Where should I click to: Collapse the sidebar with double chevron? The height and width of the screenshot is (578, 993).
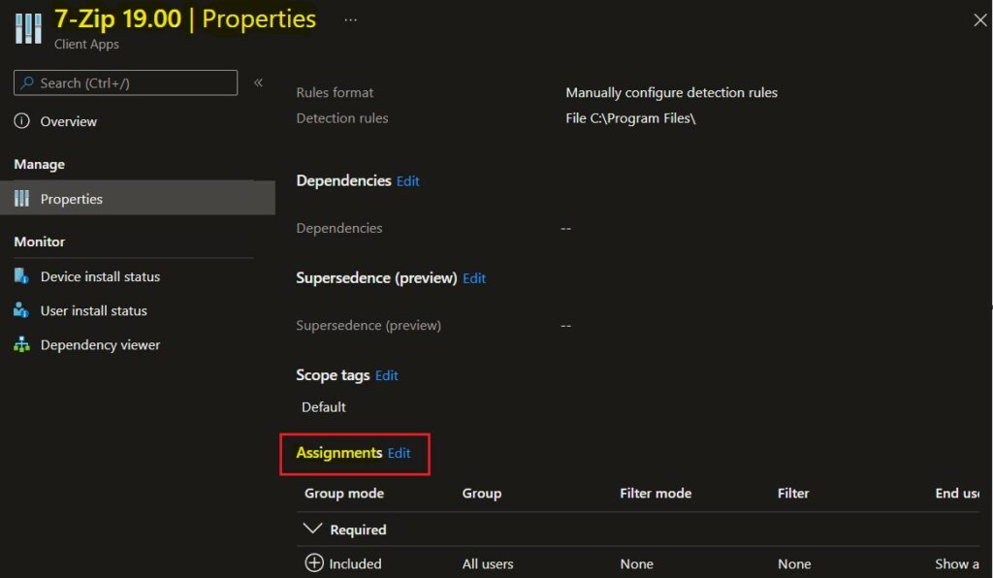click(258, 83)
